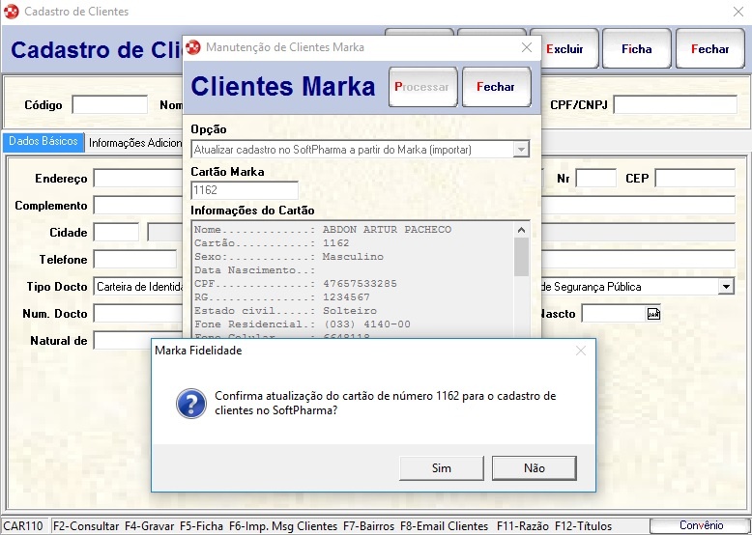Screen dimensions: 752x535
Task: Click the CPF line 47657533285
Action: (x=296, y=284)
